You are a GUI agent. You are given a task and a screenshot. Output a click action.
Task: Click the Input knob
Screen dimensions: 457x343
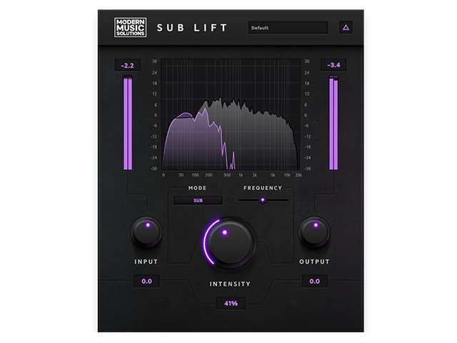click(146, 232)
